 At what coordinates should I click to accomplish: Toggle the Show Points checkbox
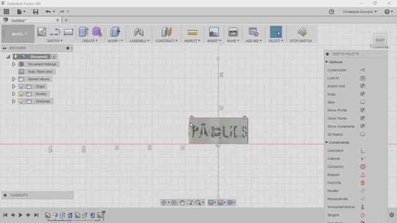click(x=362, y=118)
